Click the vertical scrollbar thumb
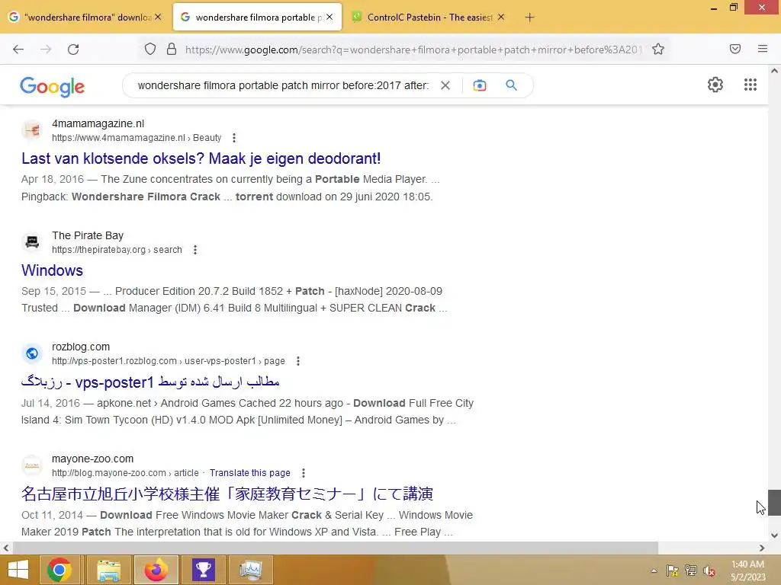781x585 pixels. pyautogui.click(x=775, y=503)
